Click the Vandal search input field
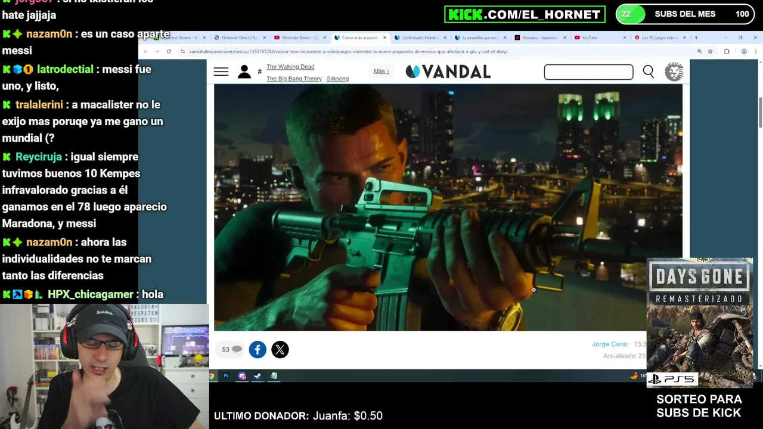The image size is (763, 429). [588, 72]
